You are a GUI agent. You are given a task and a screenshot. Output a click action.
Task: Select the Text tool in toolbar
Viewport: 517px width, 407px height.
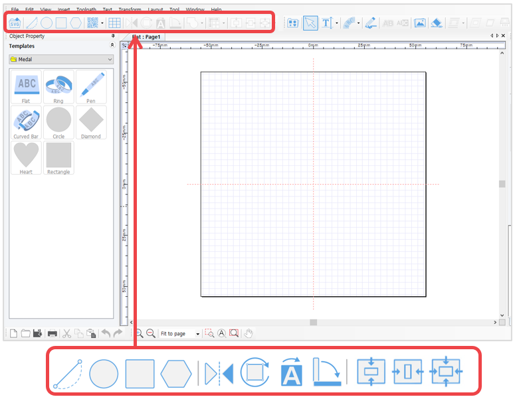pyautogui.click(x=326, y=23)
